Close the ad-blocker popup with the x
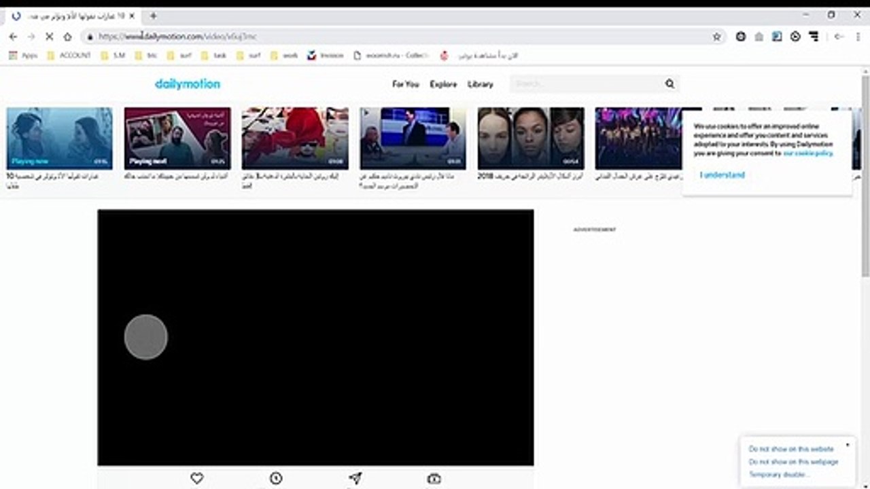Screen dimensions: 870x489 point(848,445)
